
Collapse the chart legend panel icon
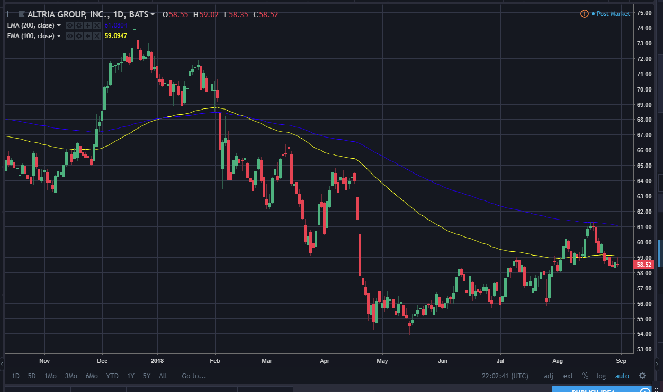[x=11, y=14]
